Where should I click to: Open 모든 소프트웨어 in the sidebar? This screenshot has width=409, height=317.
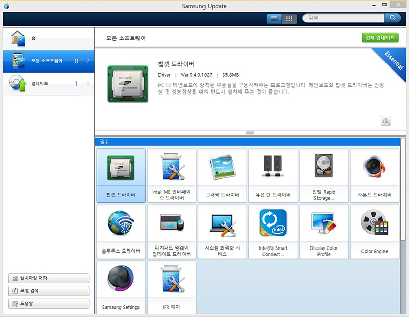[x=49, y=61]
